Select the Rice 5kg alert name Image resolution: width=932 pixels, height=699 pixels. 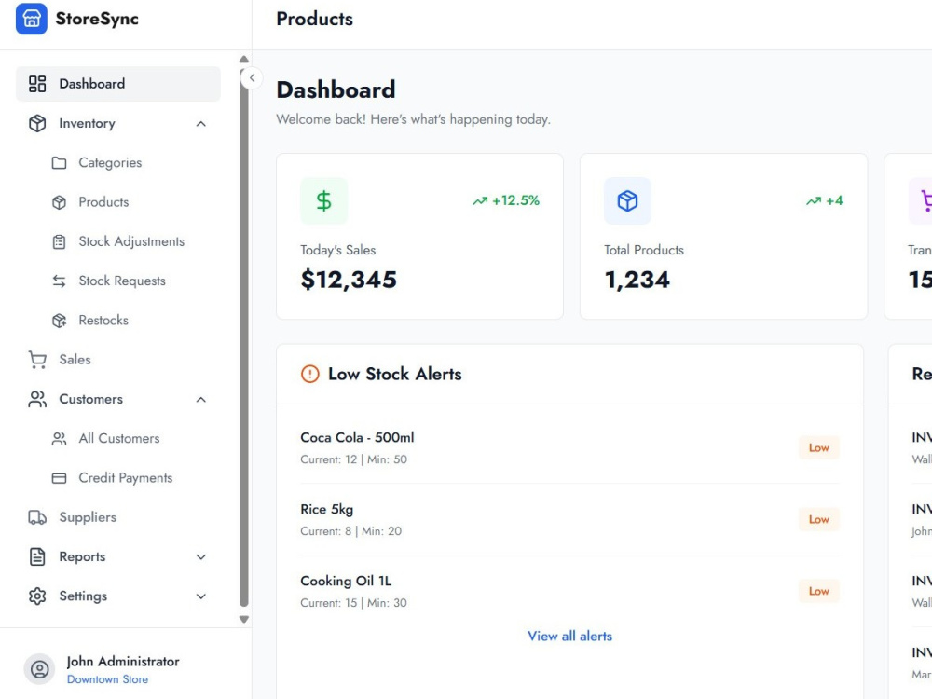pos(327,510)
